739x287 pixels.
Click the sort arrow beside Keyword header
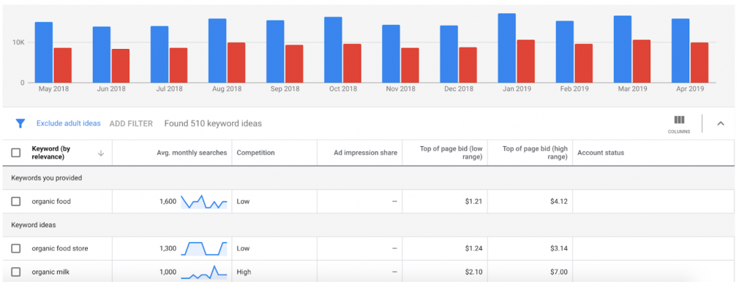click(x=101, y=153)
